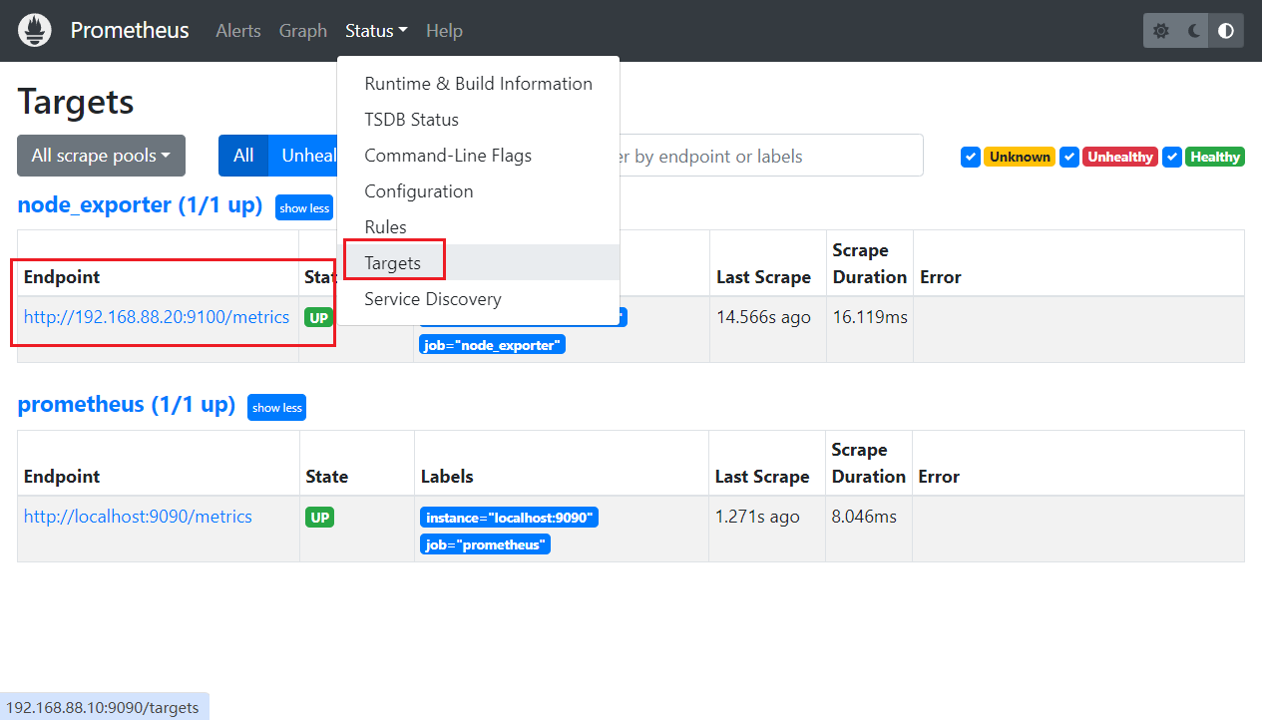Click the job="node_exporter" label badge
This screenshot has height=720, width=1262.
click(x=493, y=345)
